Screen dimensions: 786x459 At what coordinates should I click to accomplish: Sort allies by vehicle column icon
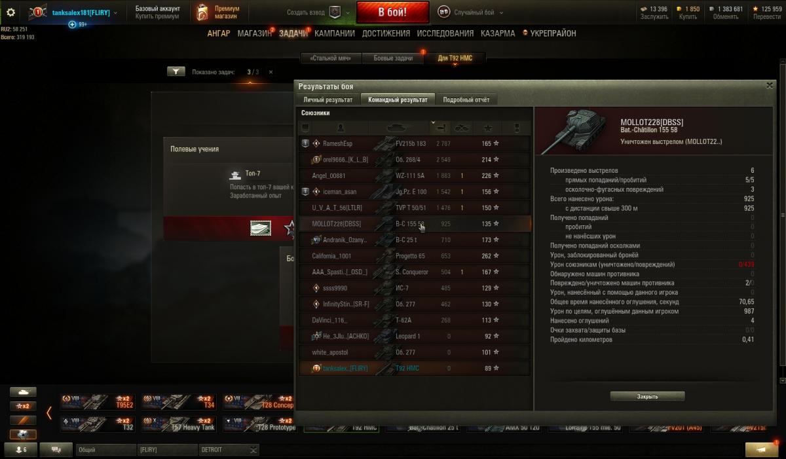tap(398, 127)
